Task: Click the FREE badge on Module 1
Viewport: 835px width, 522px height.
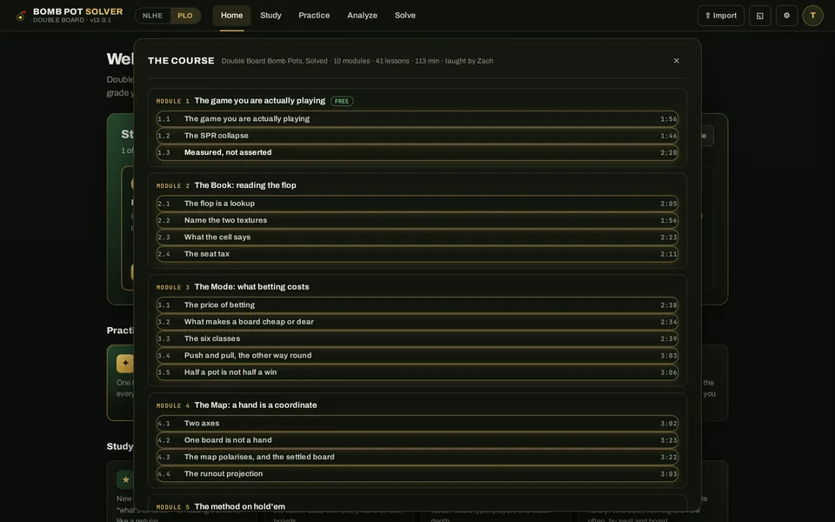Action: pyautogui.click(x=342, y=101)
